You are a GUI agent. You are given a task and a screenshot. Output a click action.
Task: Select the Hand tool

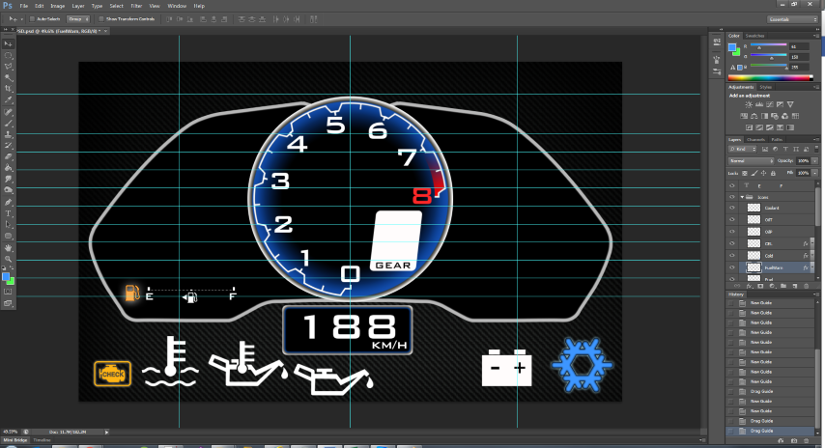[x=9, y=248]
